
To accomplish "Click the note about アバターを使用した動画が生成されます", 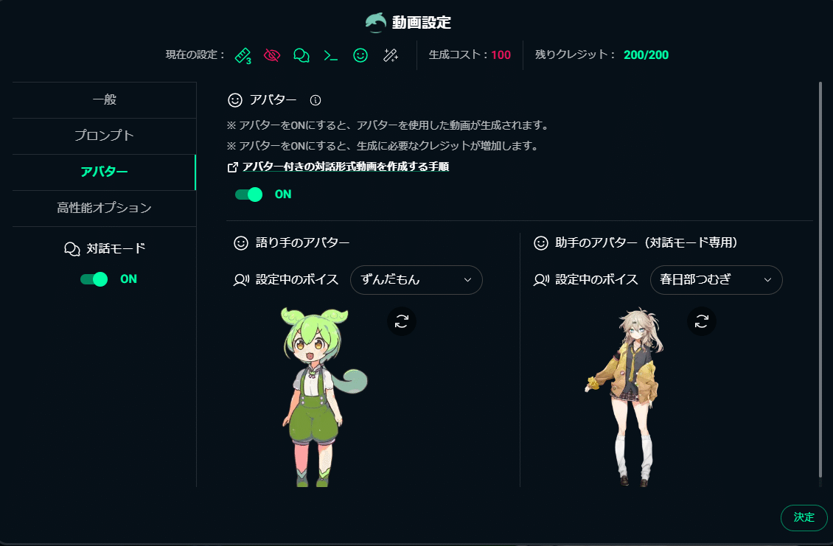I will click(x=388, y=125).
